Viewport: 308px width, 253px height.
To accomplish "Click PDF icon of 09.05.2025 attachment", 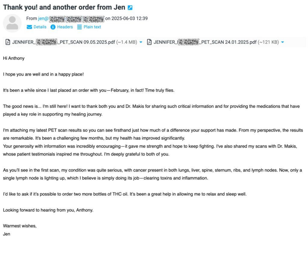I will pyautogui.click(x=8, y=42).
